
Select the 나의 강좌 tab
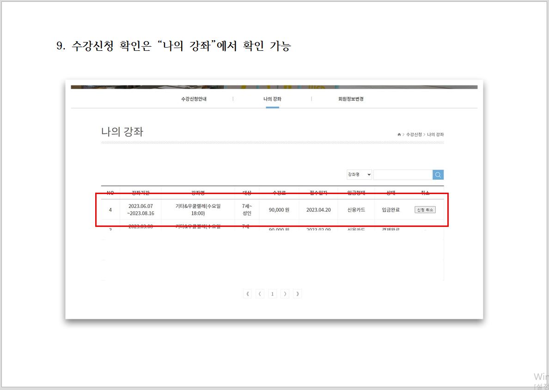272,99
